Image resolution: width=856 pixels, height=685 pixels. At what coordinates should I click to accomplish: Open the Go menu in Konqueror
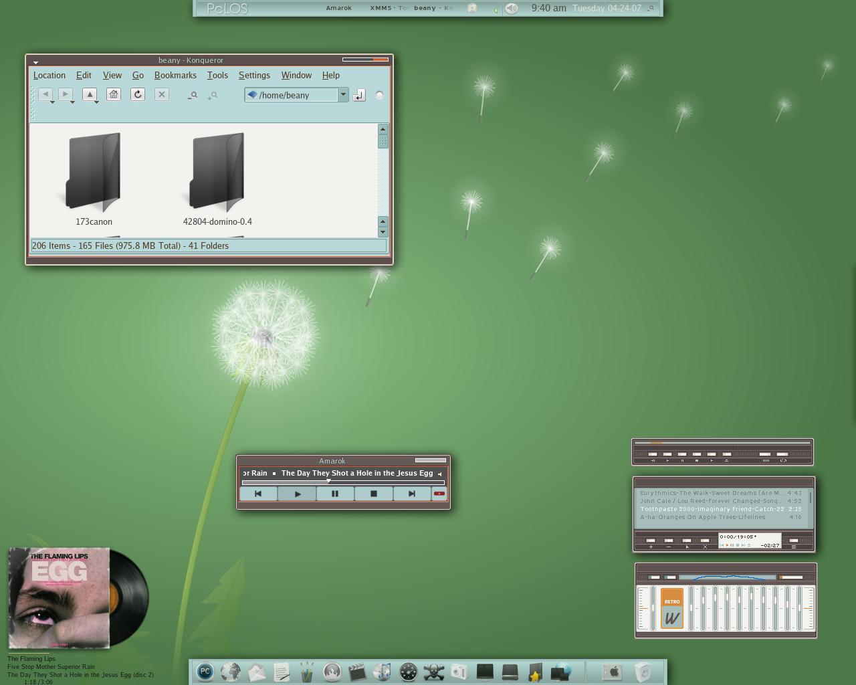(138, 76)
